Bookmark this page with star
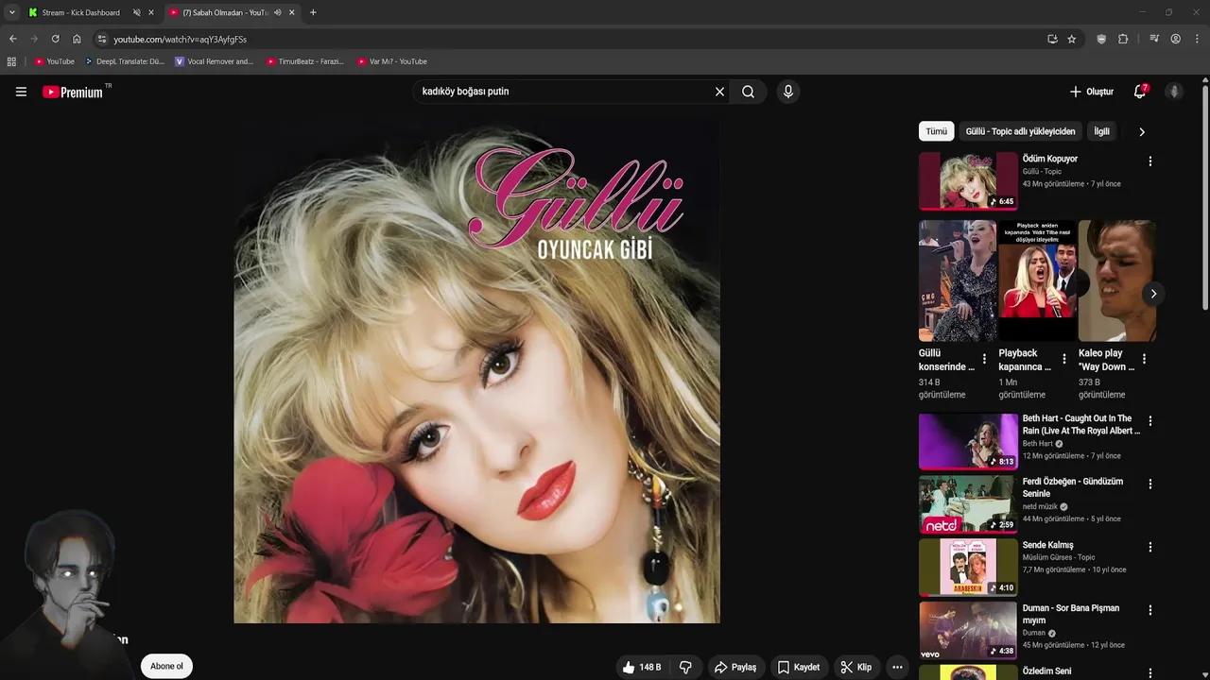 [x=1071, y=39]
